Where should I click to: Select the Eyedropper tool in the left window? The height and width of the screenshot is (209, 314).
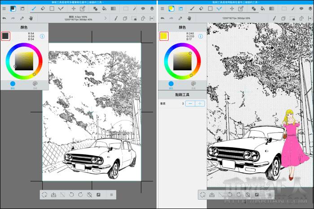(x=22, y=18)
